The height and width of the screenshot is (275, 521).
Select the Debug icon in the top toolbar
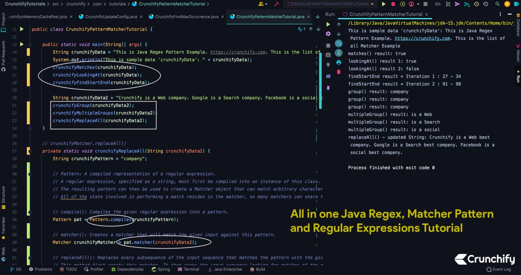click(x=393, y=4)
